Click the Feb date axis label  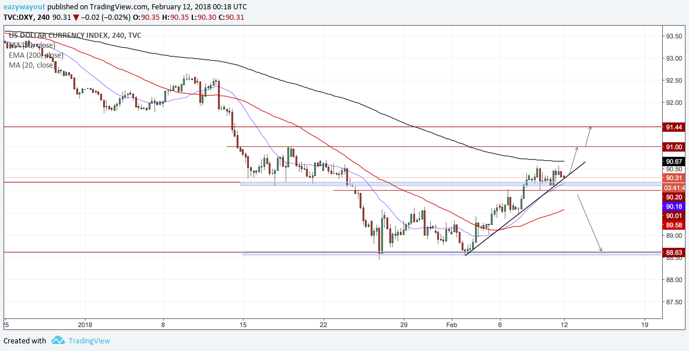coord(452,324)
